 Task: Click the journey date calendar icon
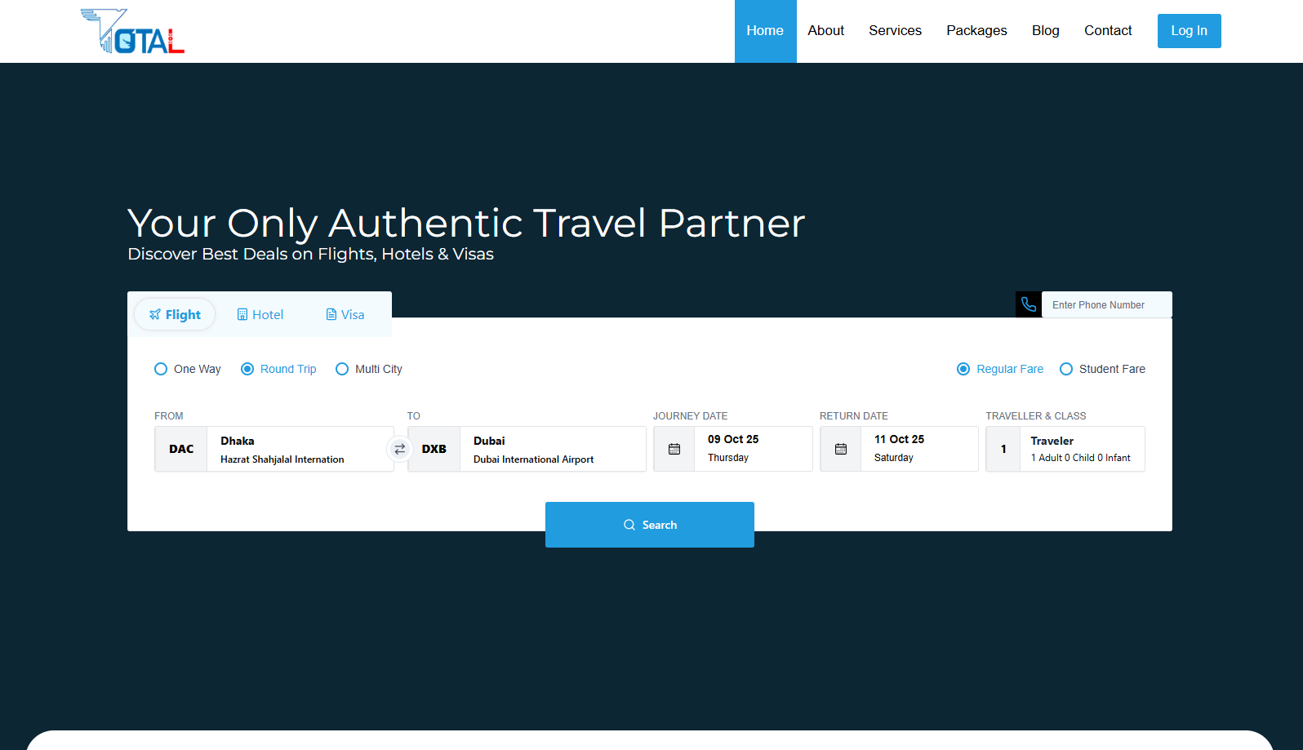674,449
